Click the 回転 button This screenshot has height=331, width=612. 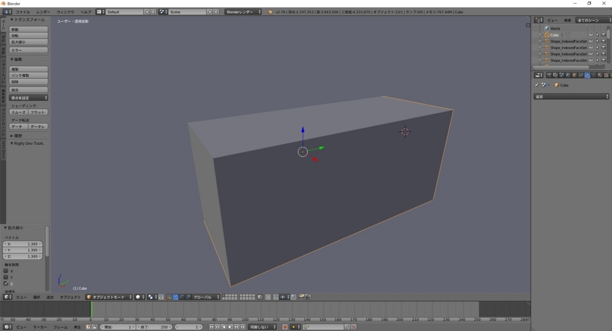pos(29,35)
